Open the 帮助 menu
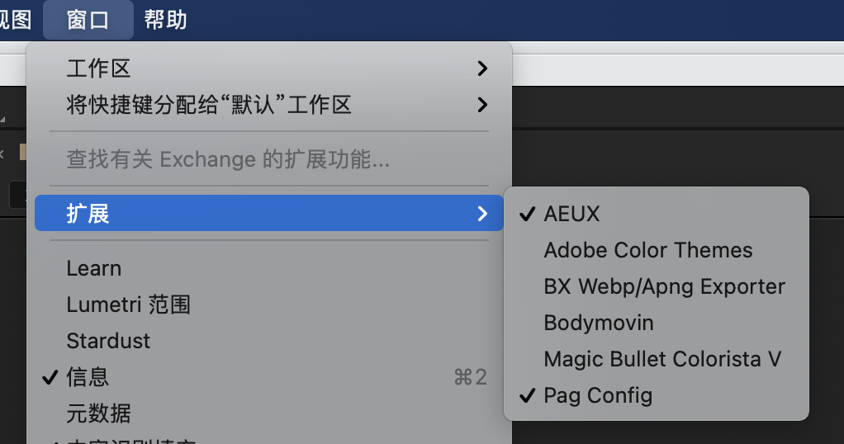The height and width of the screenshot is (444, 844). coord(165,20)
